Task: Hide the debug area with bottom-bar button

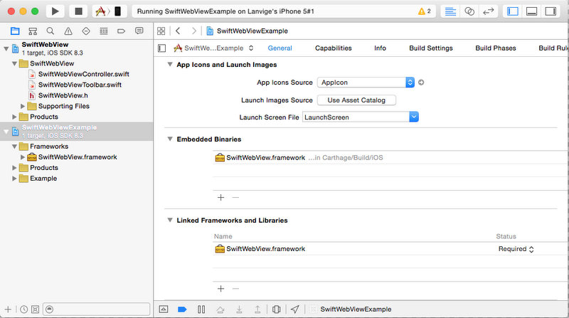Action: tap(164, 309)
